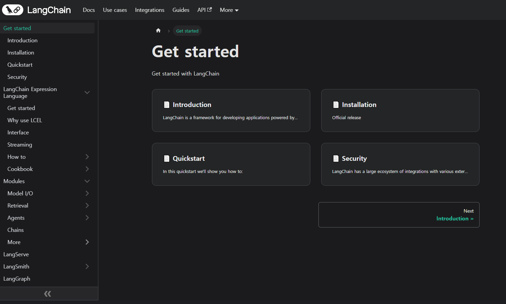This screenshot has width=506, height=304.
Task: Open the API link in navbar
Action: click(x=205, y=10)
